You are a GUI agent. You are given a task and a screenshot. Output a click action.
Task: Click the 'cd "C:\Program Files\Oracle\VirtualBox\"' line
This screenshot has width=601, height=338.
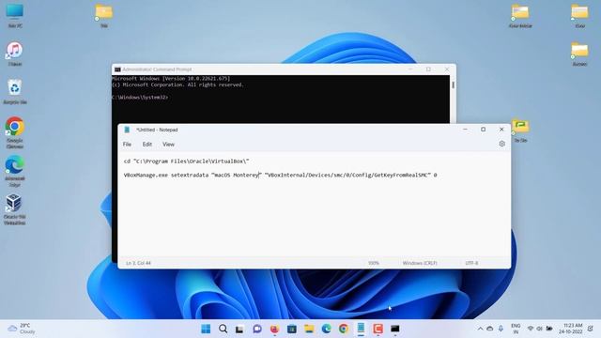point(186,161)
